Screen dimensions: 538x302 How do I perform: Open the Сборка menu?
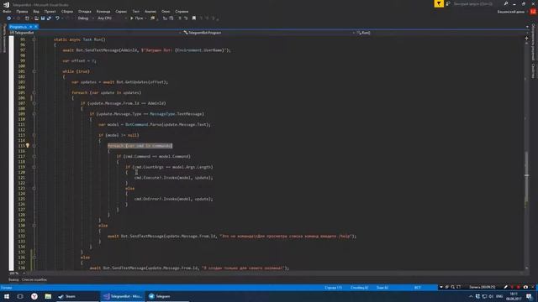[x=67, y=11]
